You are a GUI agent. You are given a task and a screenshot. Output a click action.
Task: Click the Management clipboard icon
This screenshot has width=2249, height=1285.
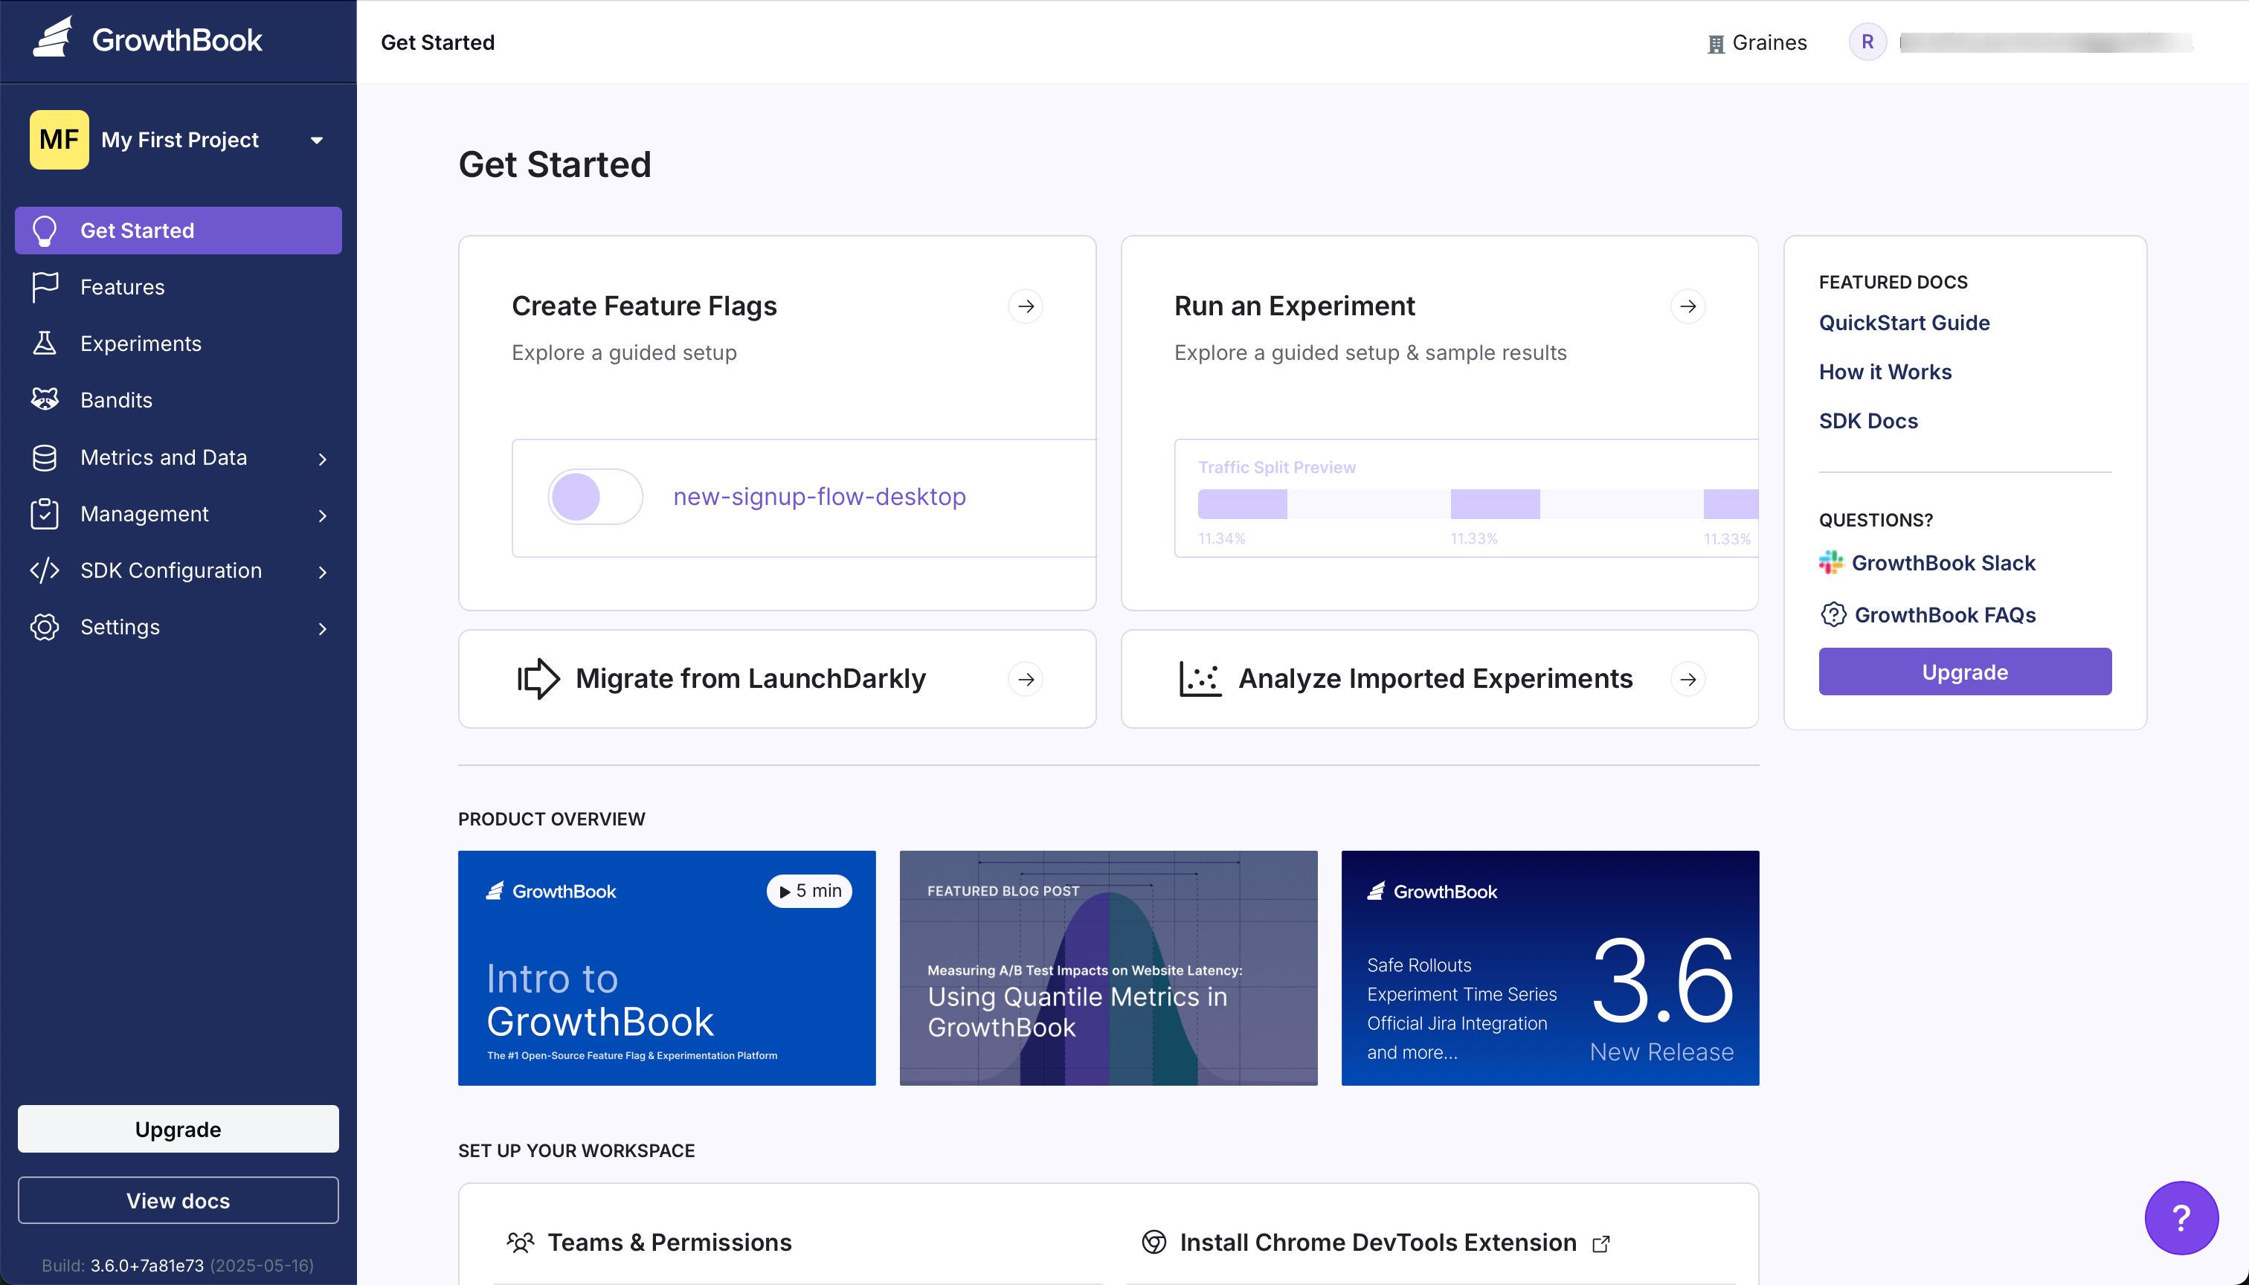coord(44,514)
